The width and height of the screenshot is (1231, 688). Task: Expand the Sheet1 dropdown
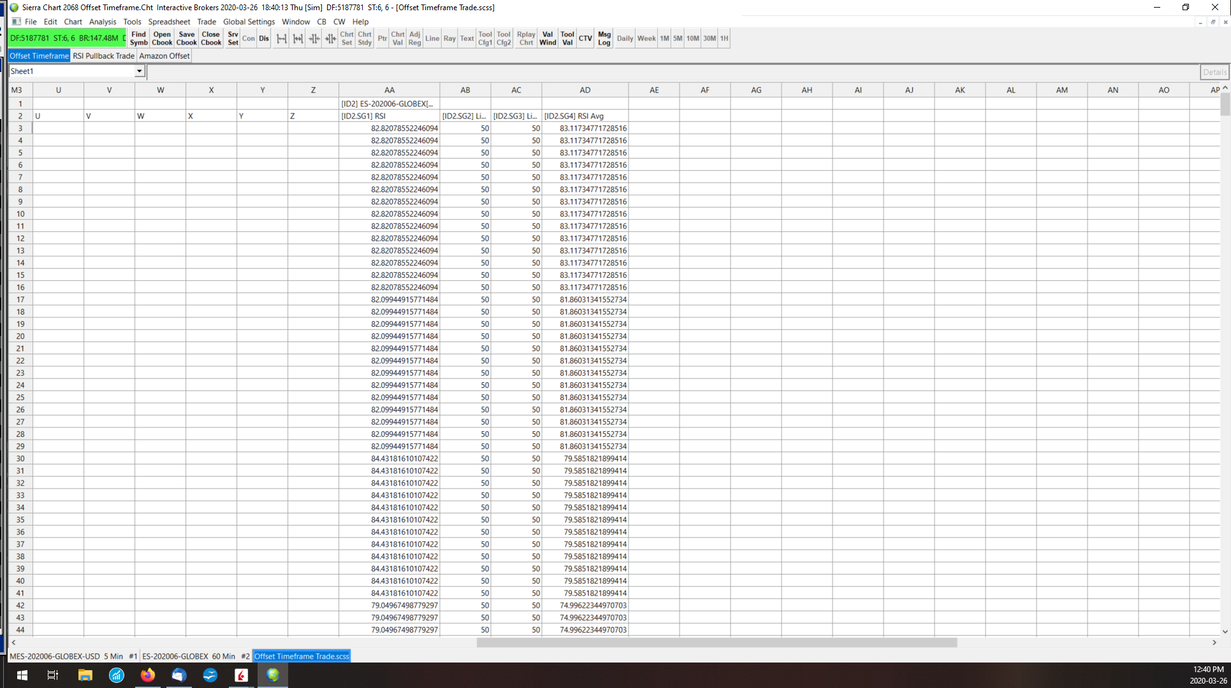tap(139, 71)
